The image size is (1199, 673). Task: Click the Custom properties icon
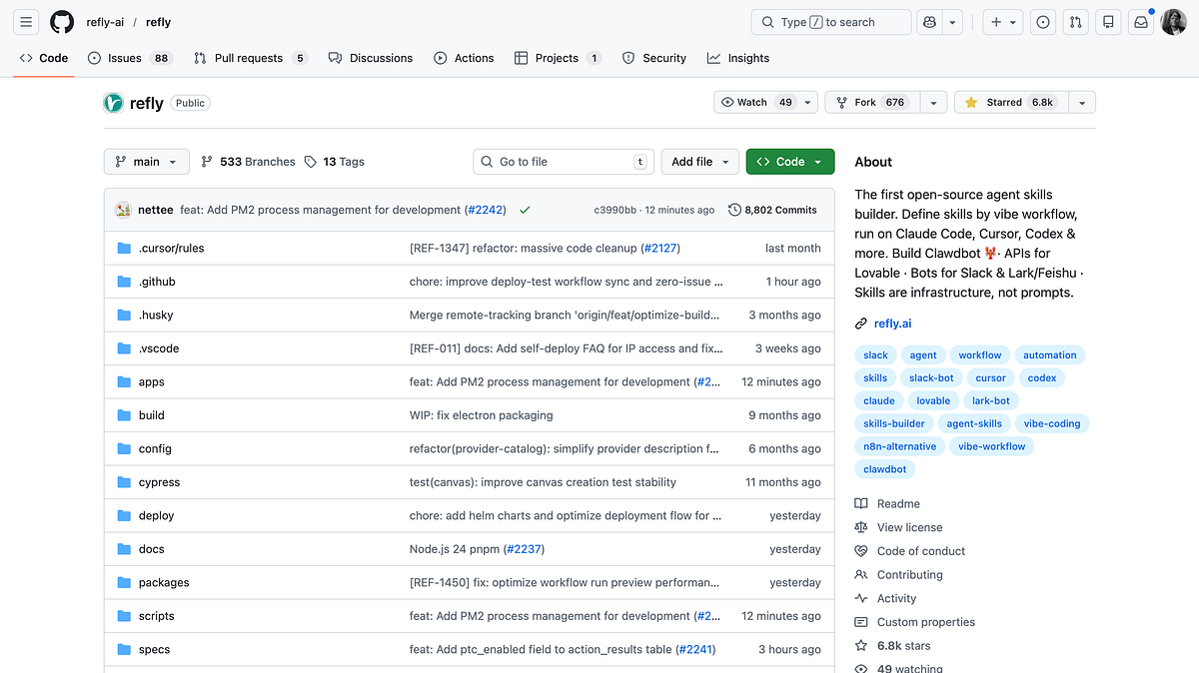click(x=861, y=622)
